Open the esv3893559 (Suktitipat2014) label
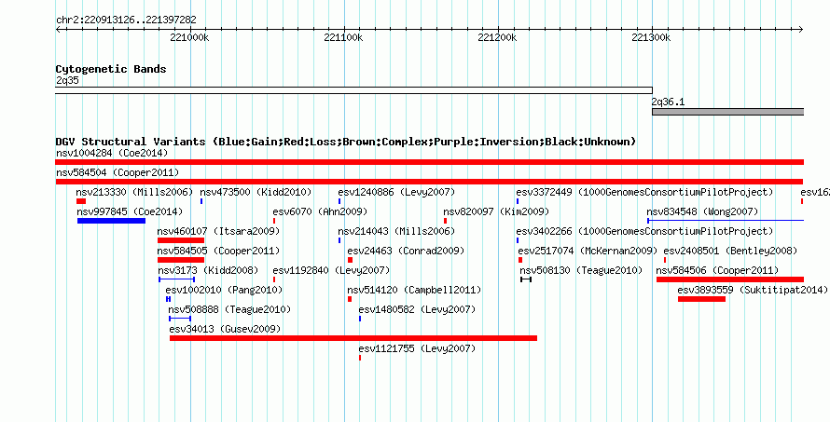 pos(753,290)
